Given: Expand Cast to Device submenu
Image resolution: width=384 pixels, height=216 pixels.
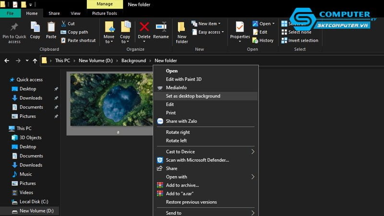Looking at the screenshot, I should point(253,152).
